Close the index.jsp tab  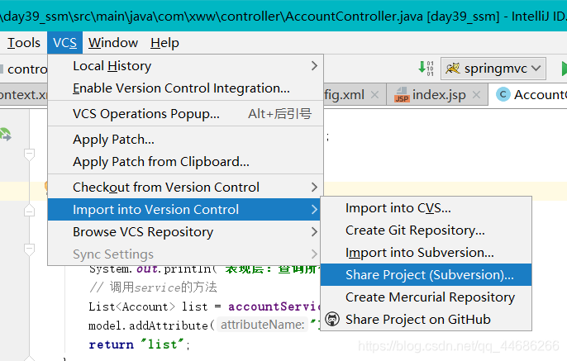click(x=477, y=95)
